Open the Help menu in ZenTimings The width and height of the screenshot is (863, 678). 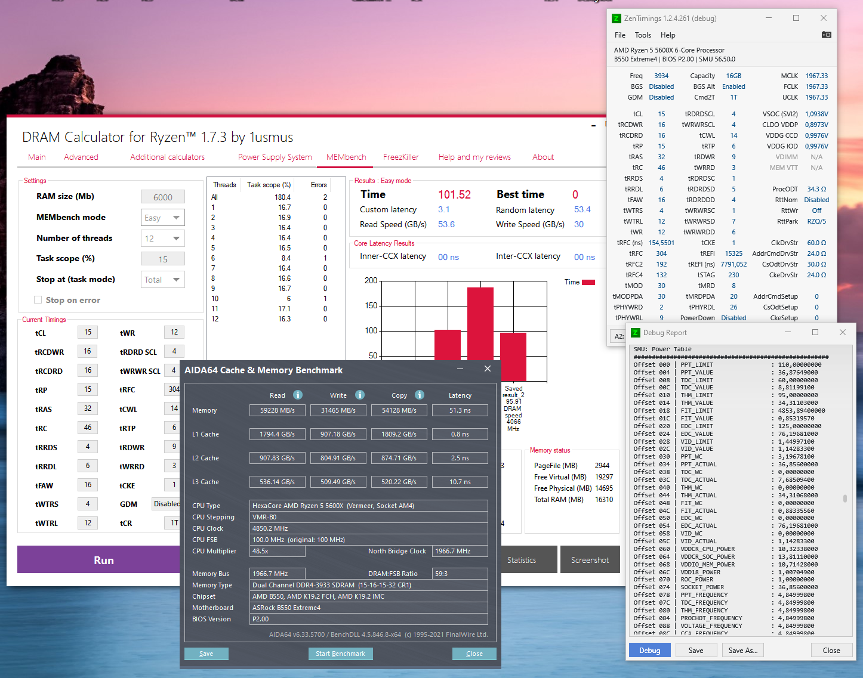(x=668, y=35)
